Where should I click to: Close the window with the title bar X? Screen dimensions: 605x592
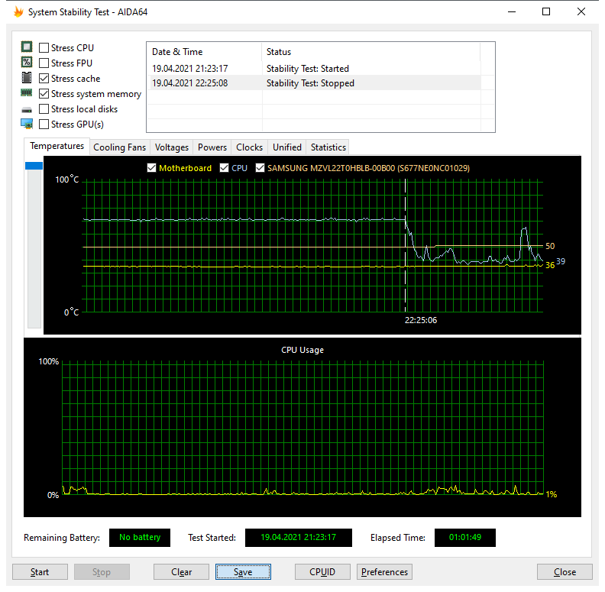(581, 12)
